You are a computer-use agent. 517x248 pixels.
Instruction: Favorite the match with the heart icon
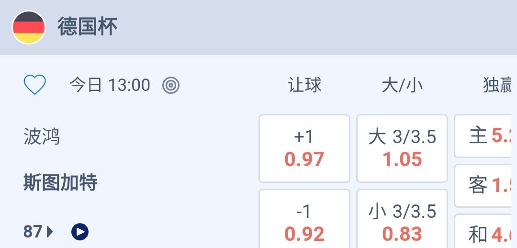coord(35,85)
